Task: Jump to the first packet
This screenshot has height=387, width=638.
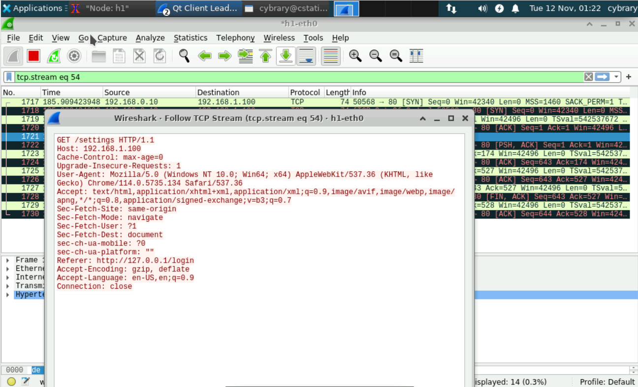Action: pyautogui.click(x=266, y=56)
